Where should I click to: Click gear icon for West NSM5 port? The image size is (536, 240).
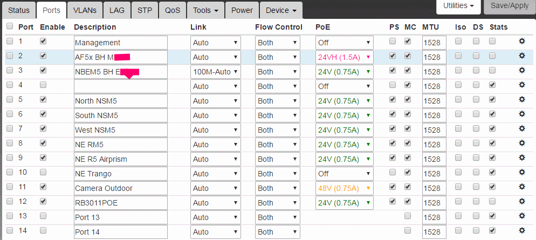click(x=521, y=129)
